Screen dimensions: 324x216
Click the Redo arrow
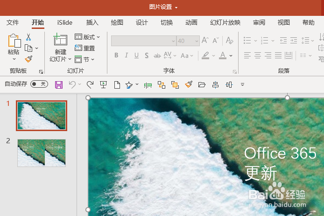(90, 84)
